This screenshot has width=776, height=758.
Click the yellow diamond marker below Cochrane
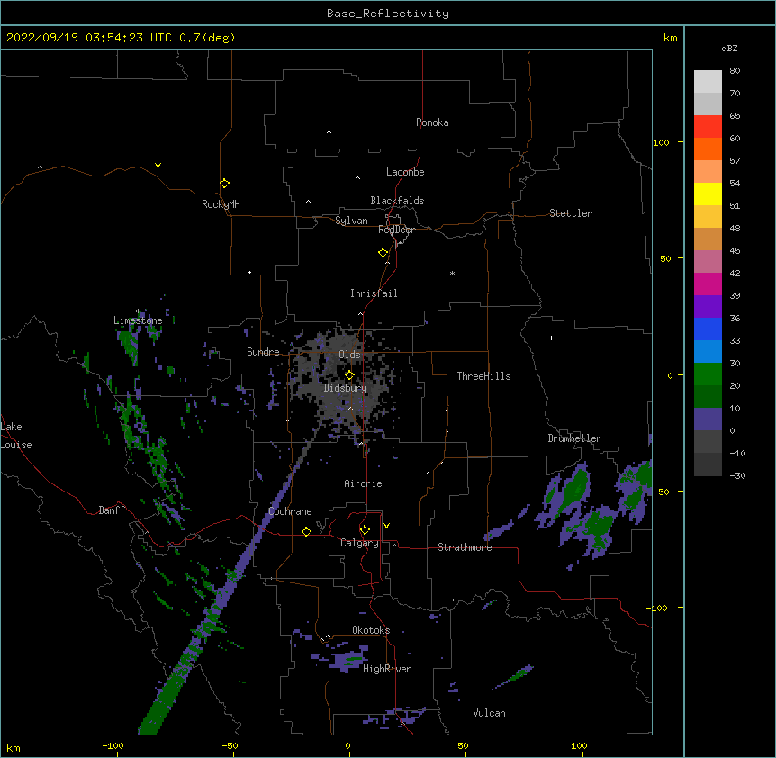tap(306, 531)
